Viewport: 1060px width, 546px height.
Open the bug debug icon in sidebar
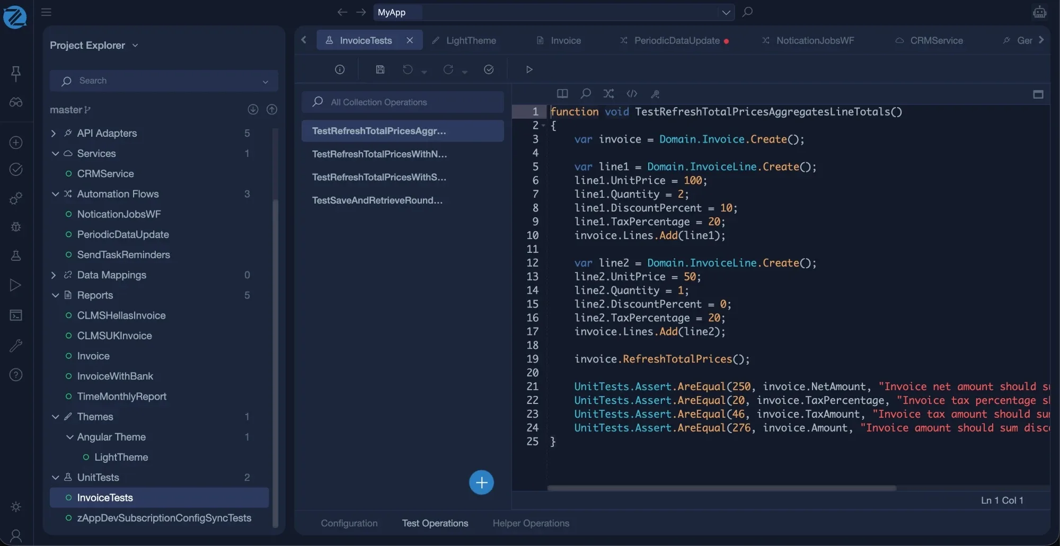pyautogui.click(x=16, y=226)
